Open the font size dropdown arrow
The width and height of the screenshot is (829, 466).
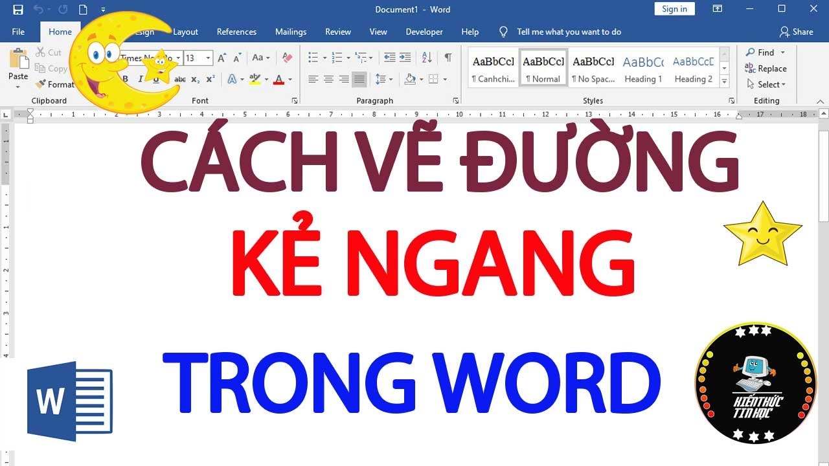tap(208, 58)
